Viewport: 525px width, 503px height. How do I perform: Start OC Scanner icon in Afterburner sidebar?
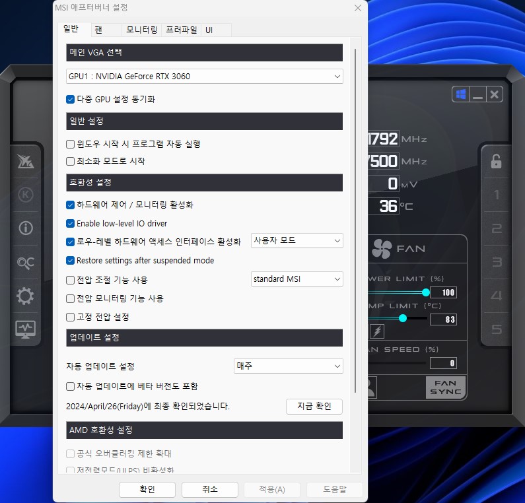click(x=26, y=263)
